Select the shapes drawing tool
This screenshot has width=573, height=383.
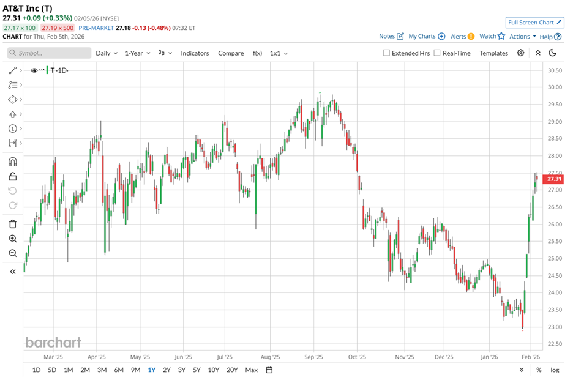coord(12,99)
